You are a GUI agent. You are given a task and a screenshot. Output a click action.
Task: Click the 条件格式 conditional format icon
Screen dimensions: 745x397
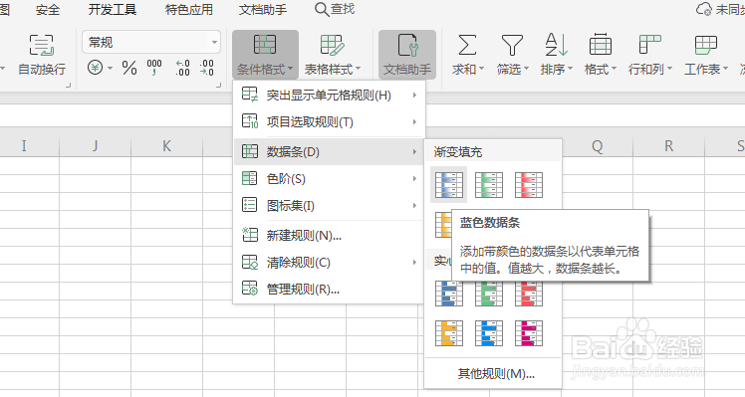point(265,46)
